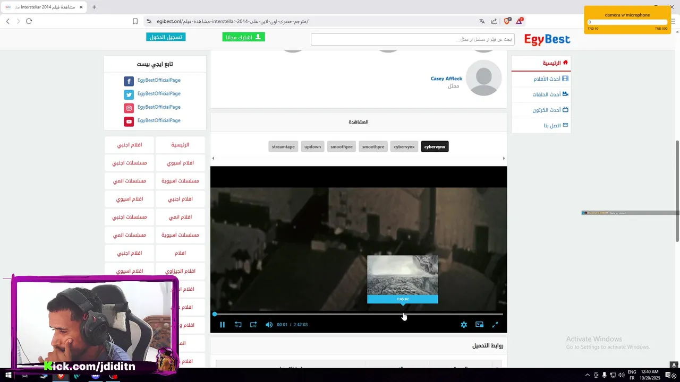This screenshot has width=680, height=382.
Task: Enter fullscreen video mode
Action: coord(495,325)
